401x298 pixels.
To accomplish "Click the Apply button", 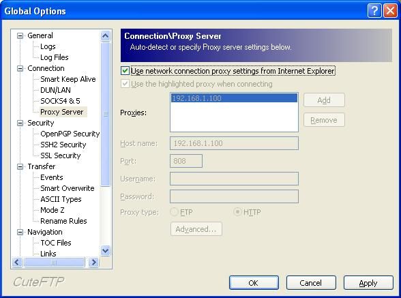I will pyautogui.click(x=368, y=283).
